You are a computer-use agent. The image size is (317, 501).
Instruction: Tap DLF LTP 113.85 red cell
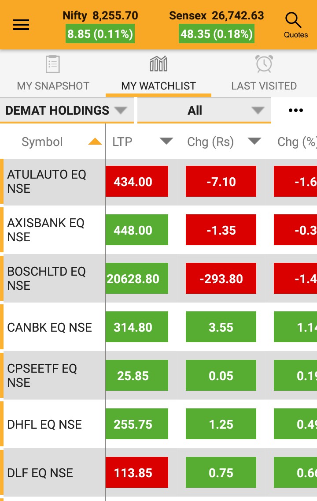click(137, 473)
